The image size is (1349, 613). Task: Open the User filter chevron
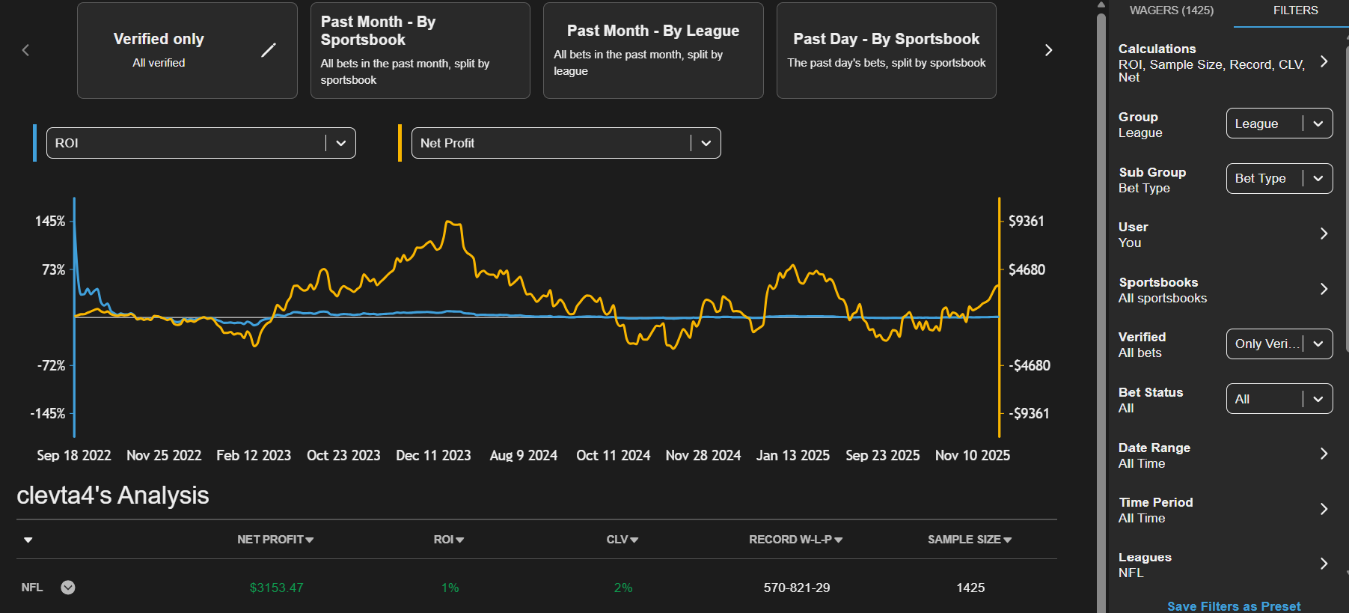pos(1324,234)
